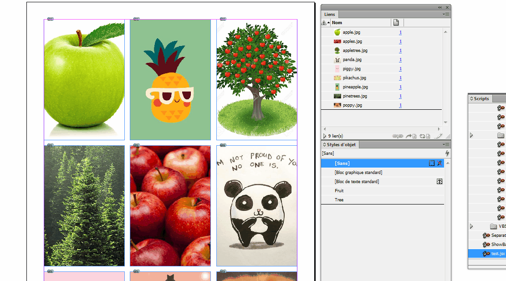Open the Styles d'objet panel tab
The width and height of the screenshot is (506, 281).
click(x=341, y=144)
